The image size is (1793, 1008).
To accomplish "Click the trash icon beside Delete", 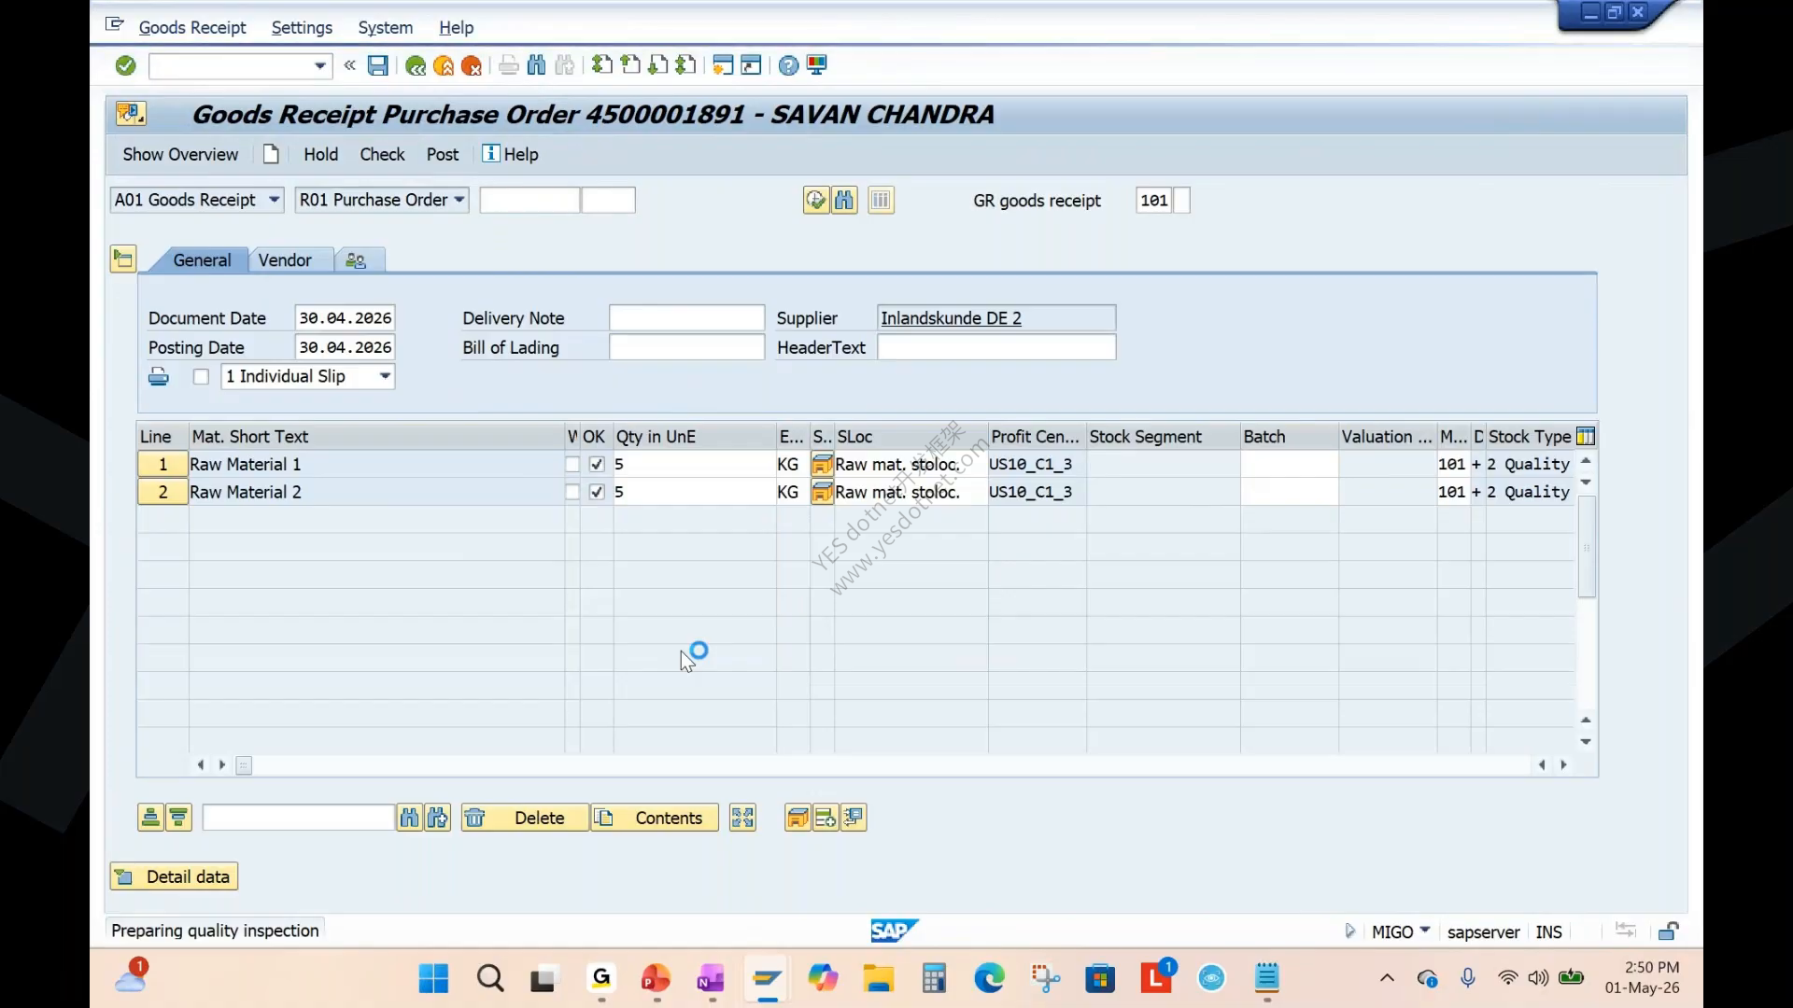I will [x=474, y=818].
